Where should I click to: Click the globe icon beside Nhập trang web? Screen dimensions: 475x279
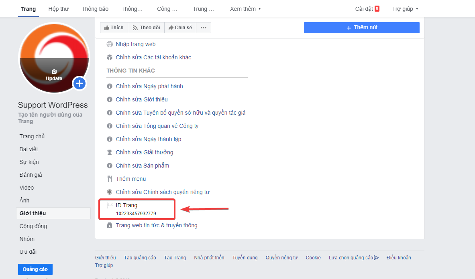(110, 44)
